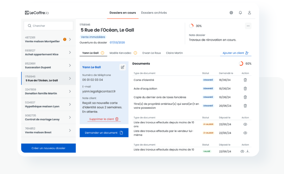Screen dimensions: 284x174
Task: Expand Succession Dupont chevron
Action: [x=70, y=65]
